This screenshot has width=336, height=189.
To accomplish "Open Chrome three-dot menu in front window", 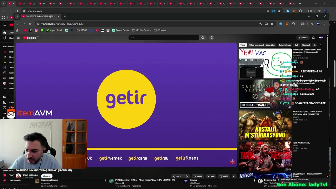I will [x=325, y=24].
